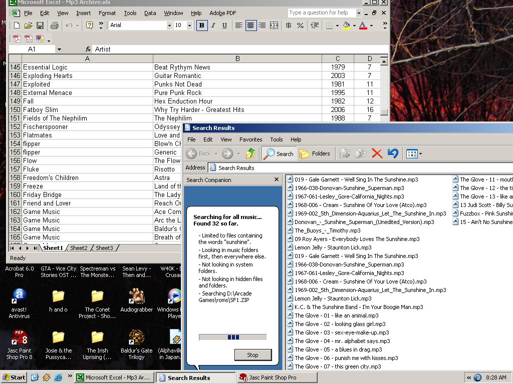Open Adobe PDF menu in Excel
The height and width of the screenshot is (384, 513).
pyautogui.click(x=222, y=13)
